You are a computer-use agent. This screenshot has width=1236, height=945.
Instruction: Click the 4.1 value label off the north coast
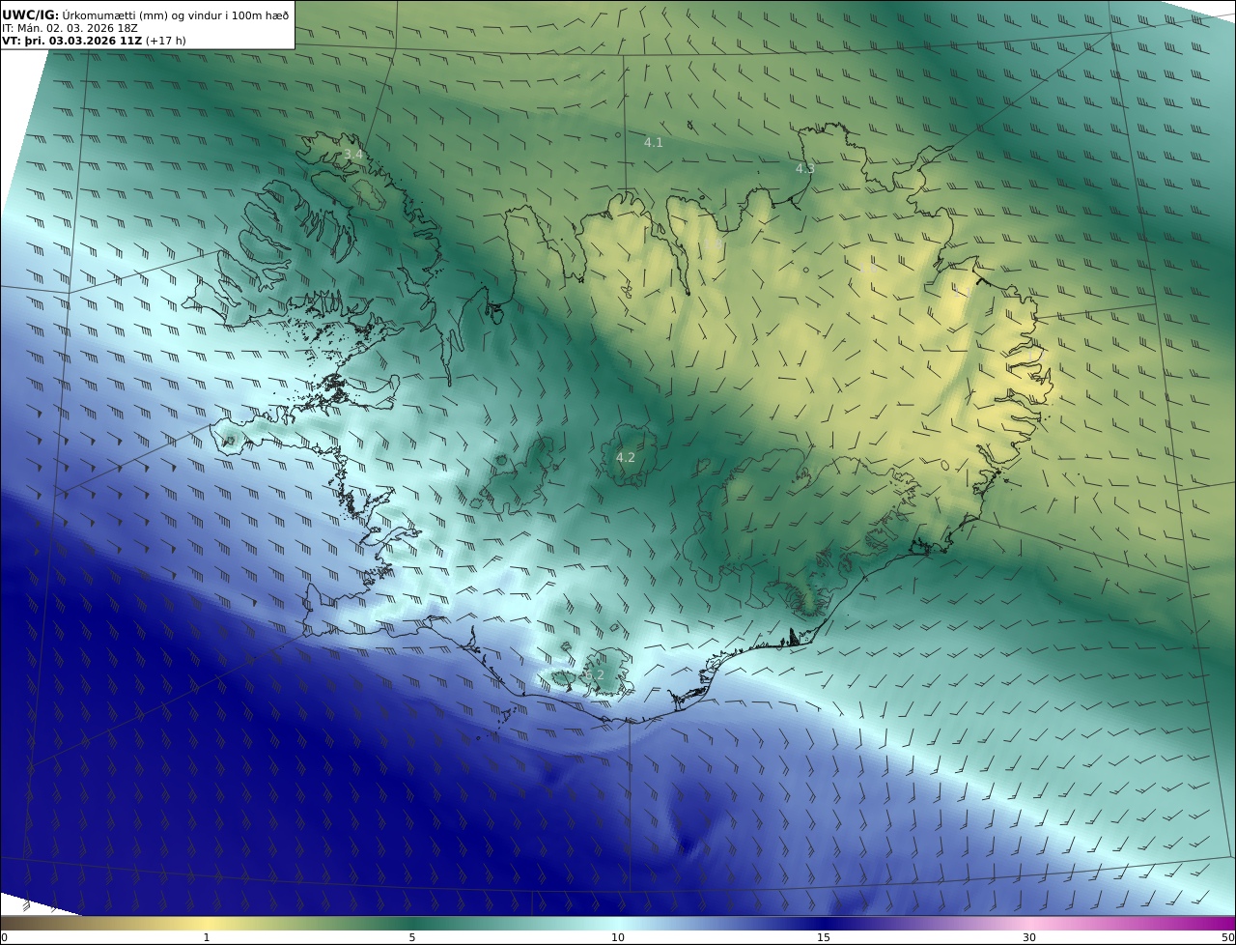point(654,142)
